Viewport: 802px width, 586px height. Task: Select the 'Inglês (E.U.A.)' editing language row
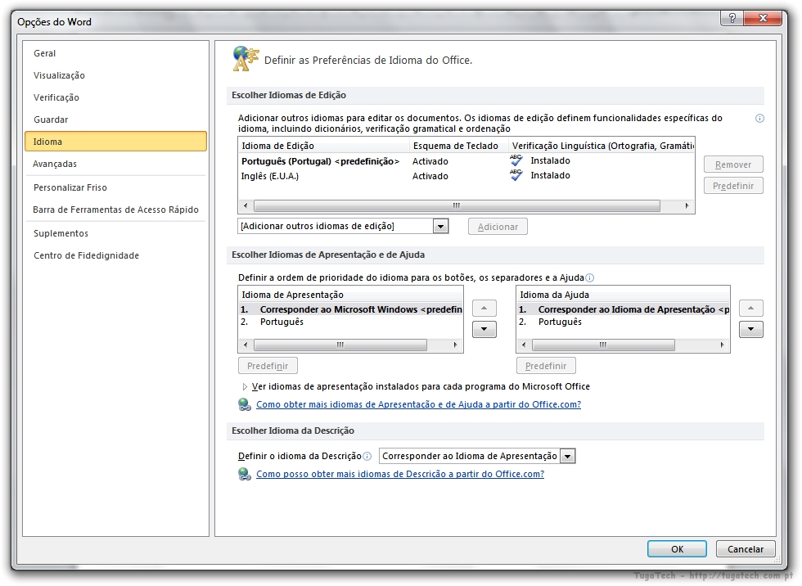coord(466,176)
